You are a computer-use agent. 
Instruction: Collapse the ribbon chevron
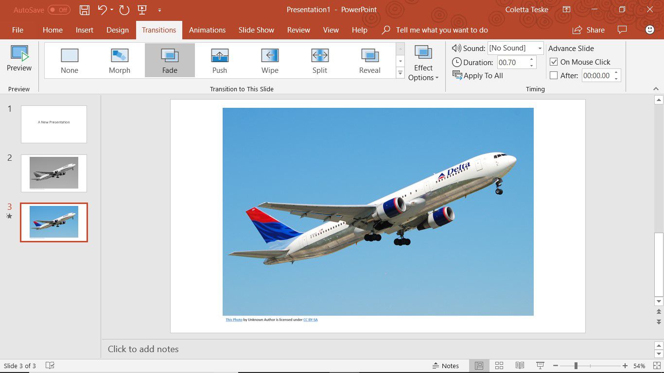tap(656, 89)
